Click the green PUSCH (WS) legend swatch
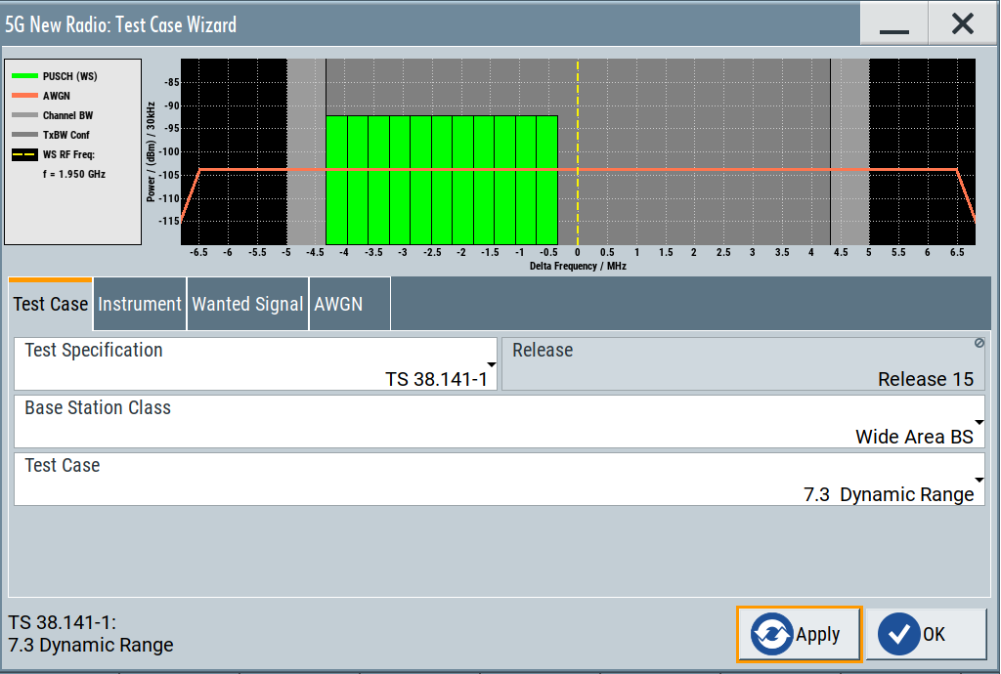Screen dimensions: 1001x674 pyautogui.click(x=24, y=76)
